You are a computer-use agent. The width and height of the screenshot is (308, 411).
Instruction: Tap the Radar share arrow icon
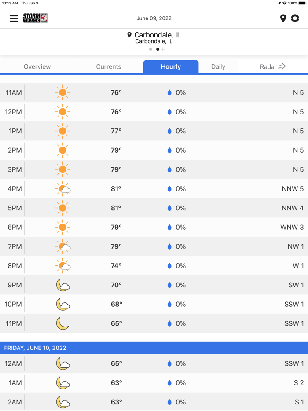click(x=282, y=66)
